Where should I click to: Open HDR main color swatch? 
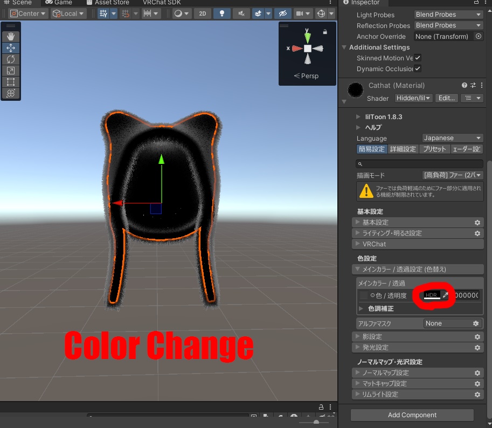tap(432, 295)
